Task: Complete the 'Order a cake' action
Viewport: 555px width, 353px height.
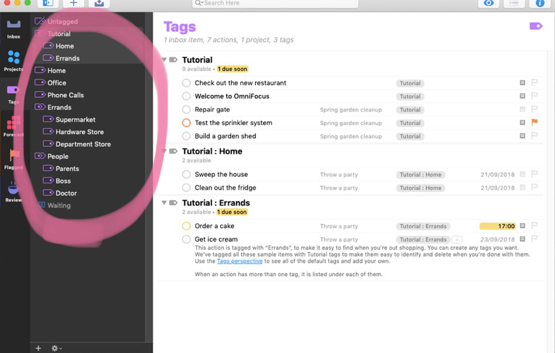Action: [x=186, y=226]
